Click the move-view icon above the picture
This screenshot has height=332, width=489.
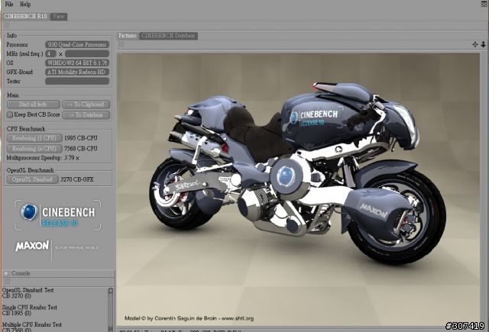coord(475,44)
